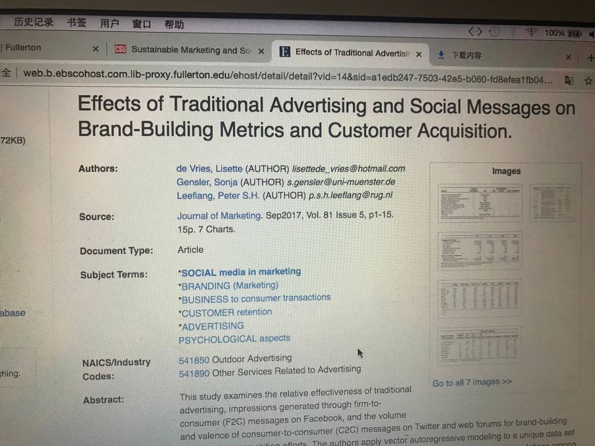Close the Effects of Traditional Advertising tab
This screenshot has height=446, width=595.
coord(419,54)
